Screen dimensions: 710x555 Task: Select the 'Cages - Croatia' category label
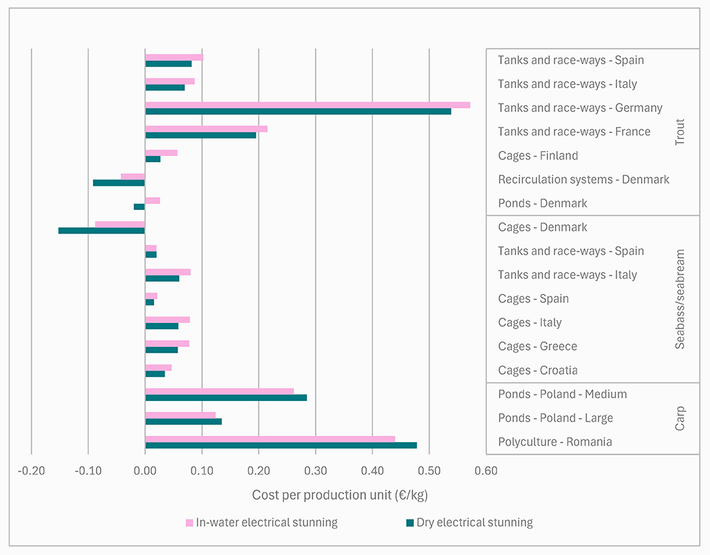pyautogui.click(x=537, y=370)
